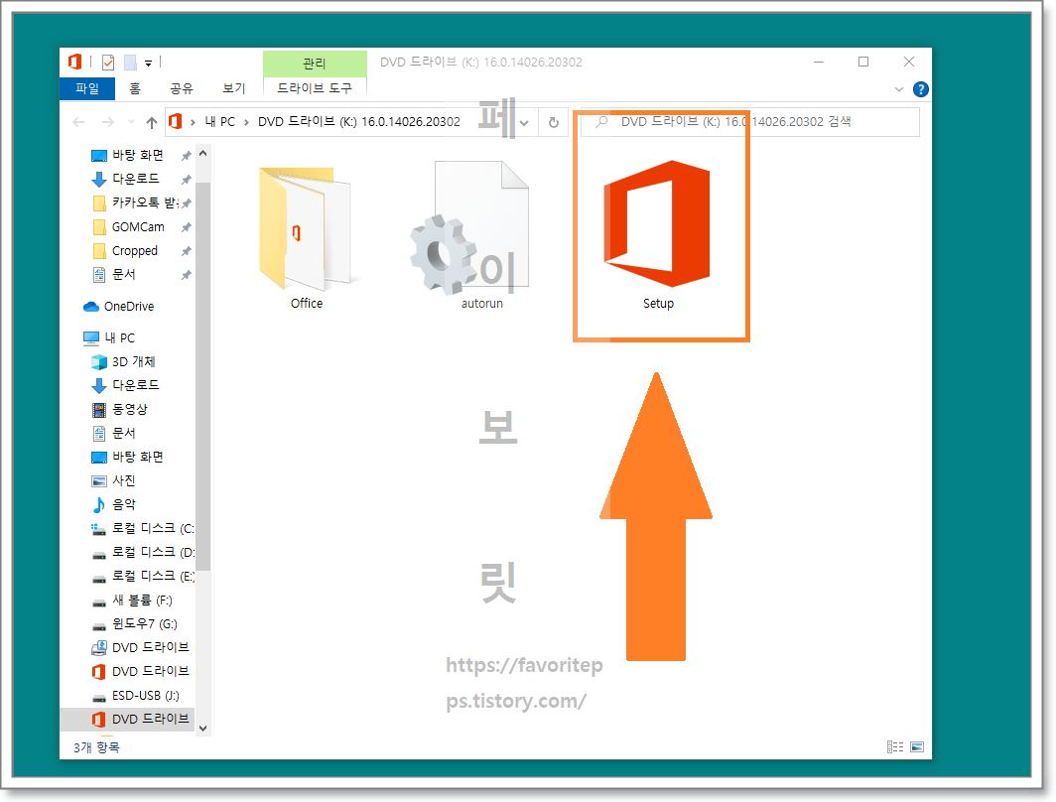1056x802 pixels.
Task: Click the address bar Office drive icon
Action: (x=175, y=122)
